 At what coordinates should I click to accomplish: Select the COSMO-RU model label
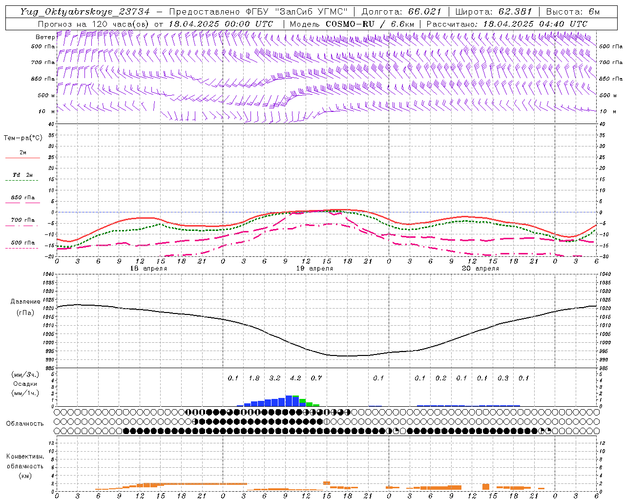[347, 24]
